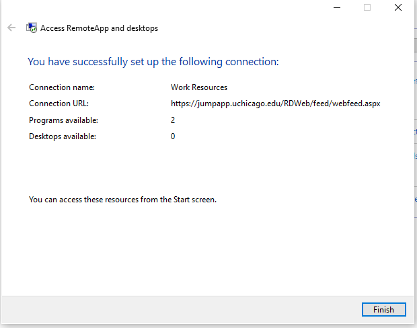Screen dimensions: 417x328
Task: Click the successful connection setup heading
Action: (x=153, y=62)
